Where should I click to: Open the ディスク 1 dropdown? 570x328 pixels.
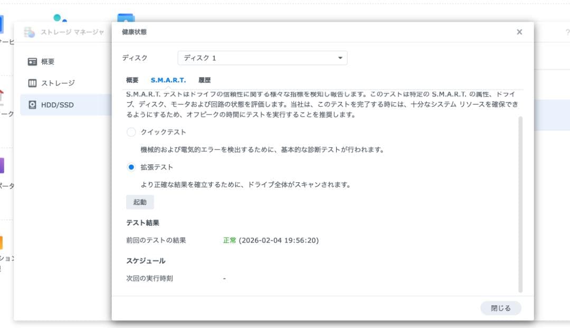(x=262, y=58)
